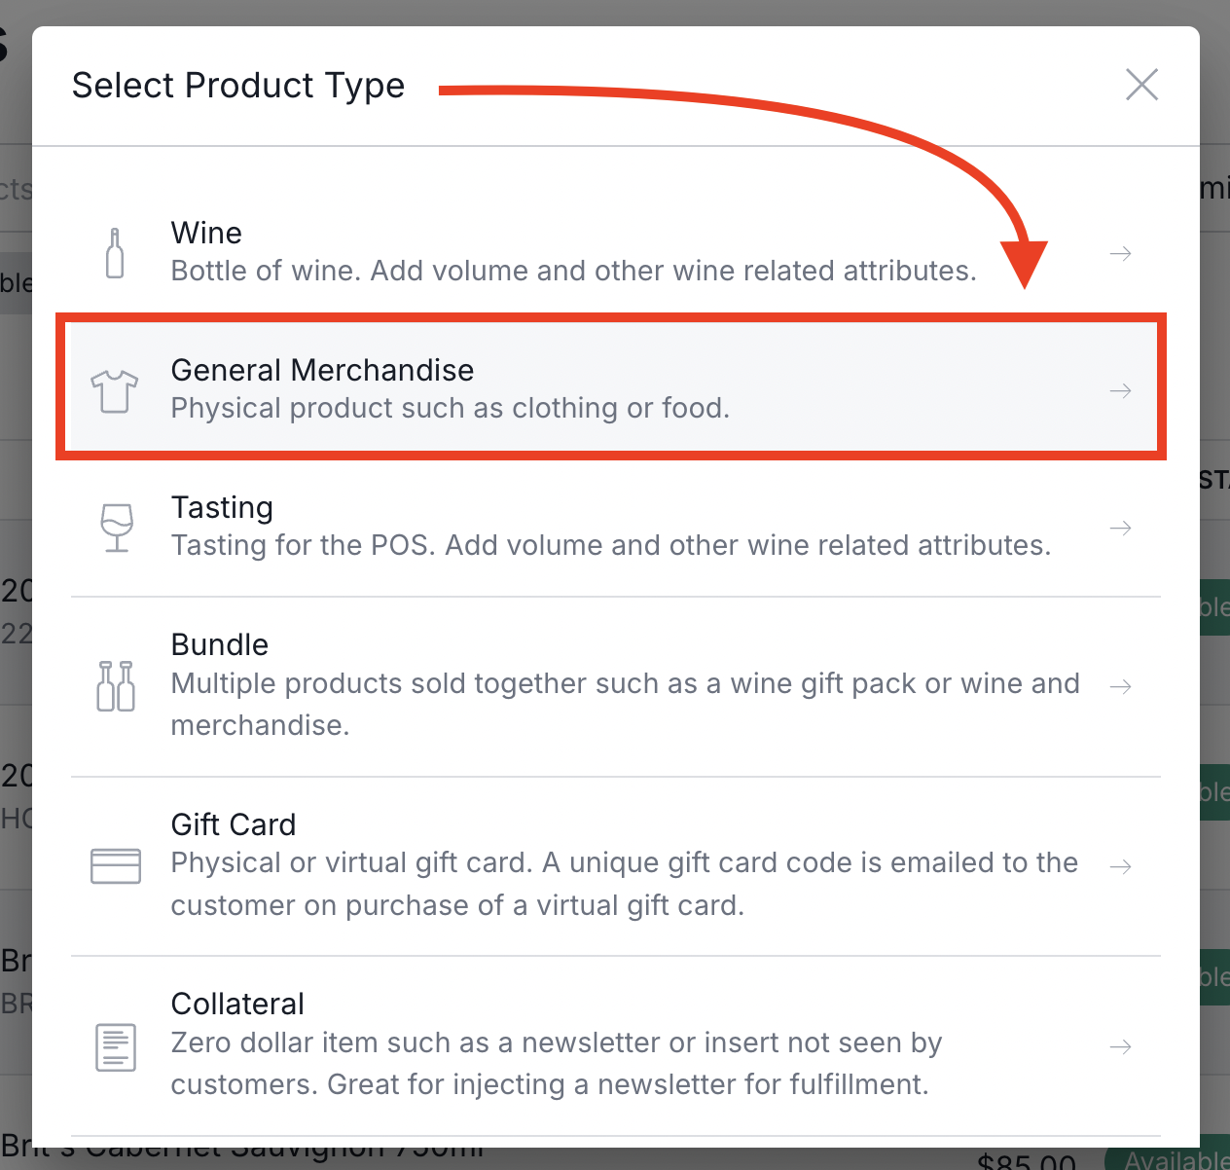Click the arrow on the Collateral row
Screen dimensions: 1230x1170
pos(1121,1046)
